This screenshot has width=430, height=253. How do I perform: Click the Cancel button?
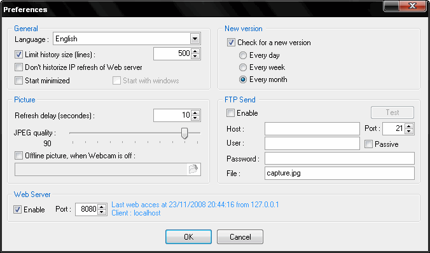(x=240, y=237)
